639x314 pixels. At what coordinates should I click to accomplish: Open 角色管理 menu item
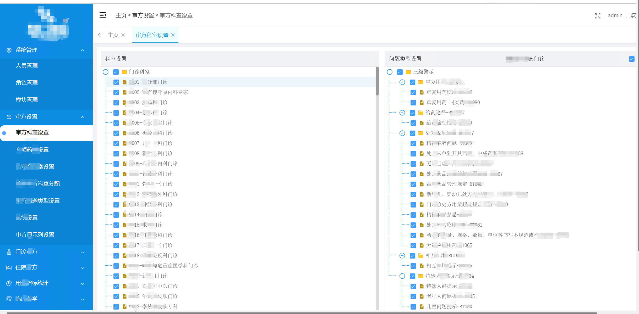[27, 83]
